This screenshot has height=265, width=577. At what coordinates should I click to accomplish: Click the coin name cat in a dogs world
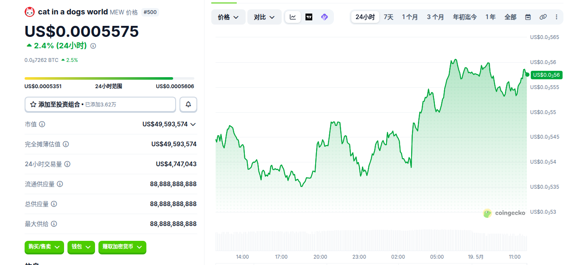click(73, 12)
